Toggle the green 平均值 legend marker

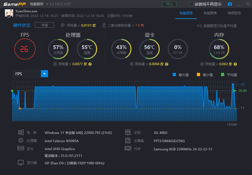(222, 74)
